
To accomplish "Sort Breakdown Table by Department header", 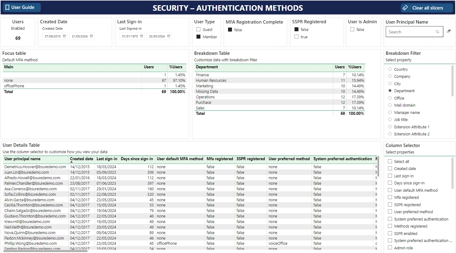I will click(207, 67).
